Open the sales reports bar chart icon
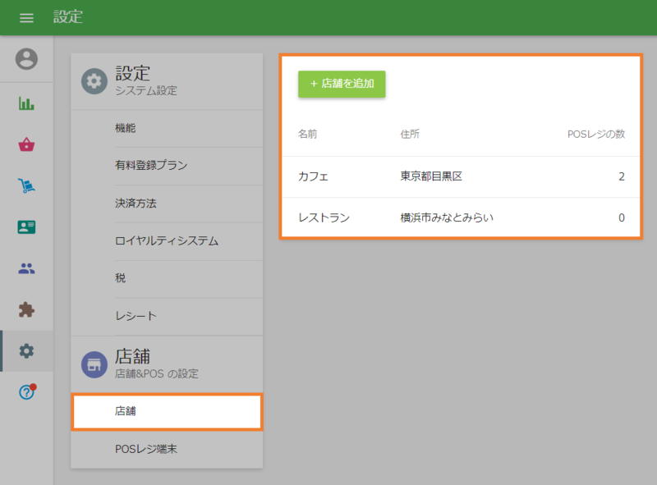 [26, 103]
